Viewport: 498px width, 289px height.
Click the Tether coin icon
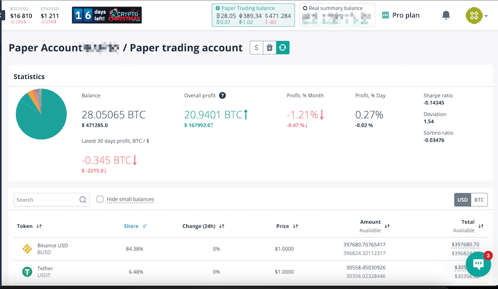click(x=27, y=272)
